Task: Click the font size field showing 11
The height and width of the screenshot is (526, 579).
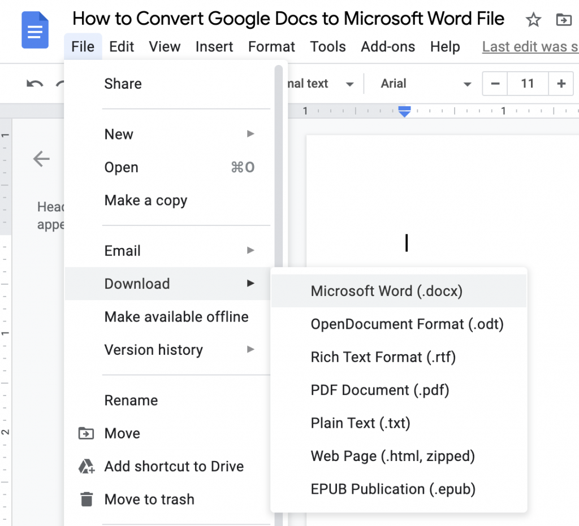Action: (x=528, y=84)
